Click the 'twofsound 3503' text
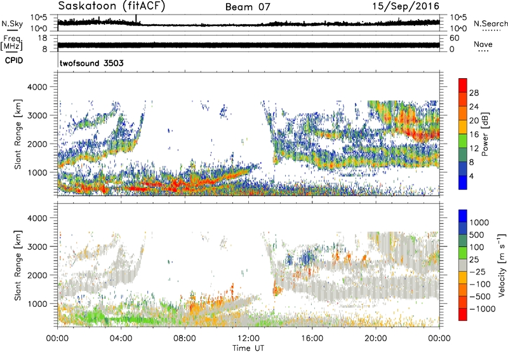This screenshot has width=508, height=352. tap(91, 63)
